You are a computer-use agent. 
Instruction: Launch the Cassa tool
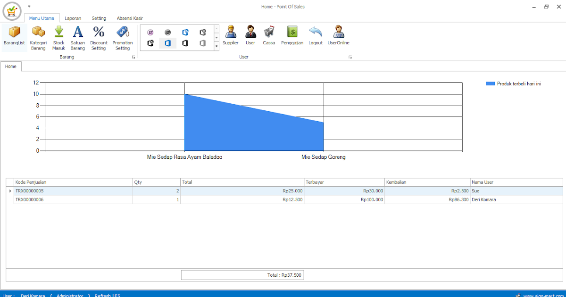point(269,37)
